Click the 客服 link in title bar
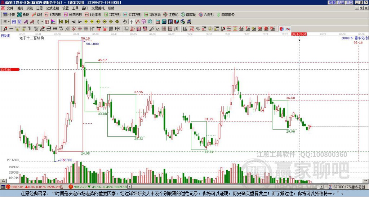 332,3
